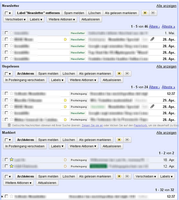Open Alle anzeigen link for Newsletter
The width and height of the screenshot is (179, 200).
[166, 6]
